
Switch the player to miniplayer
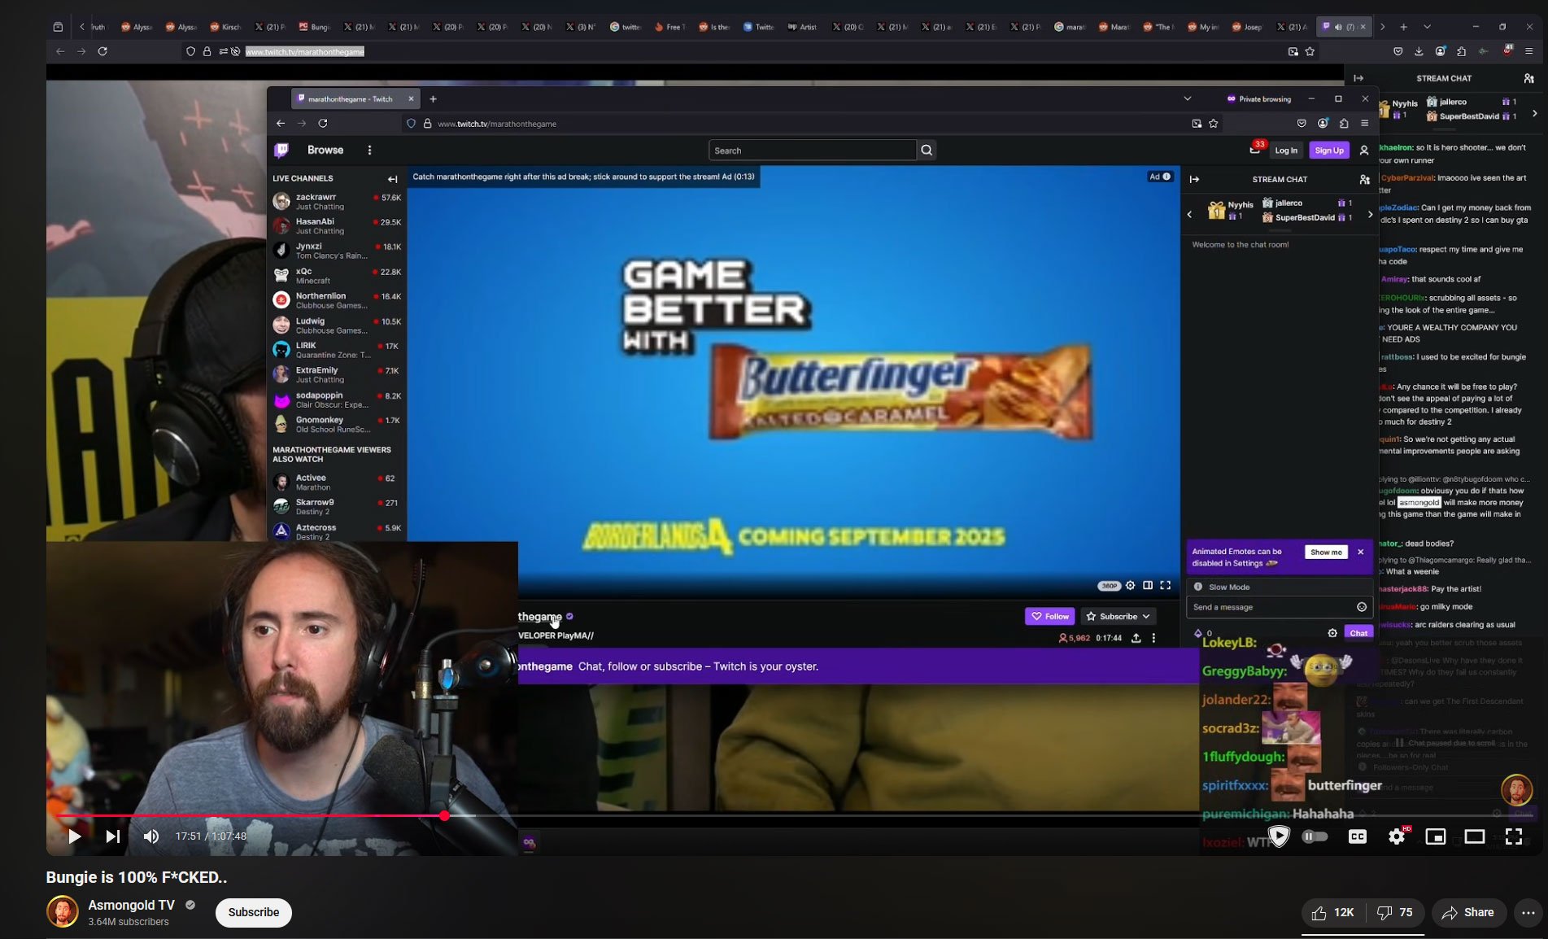pyautogui.click(x=1436, y=836)
